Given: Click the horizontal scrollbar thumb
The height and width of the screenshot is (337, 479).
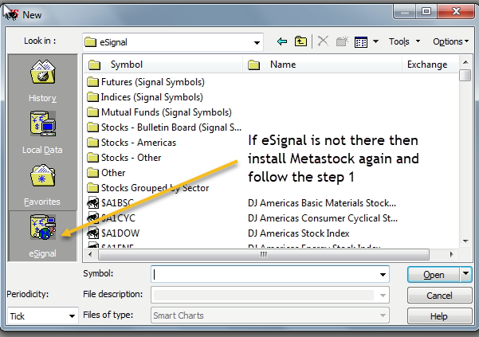Looking at the screenshot, I should pos(264,254).
